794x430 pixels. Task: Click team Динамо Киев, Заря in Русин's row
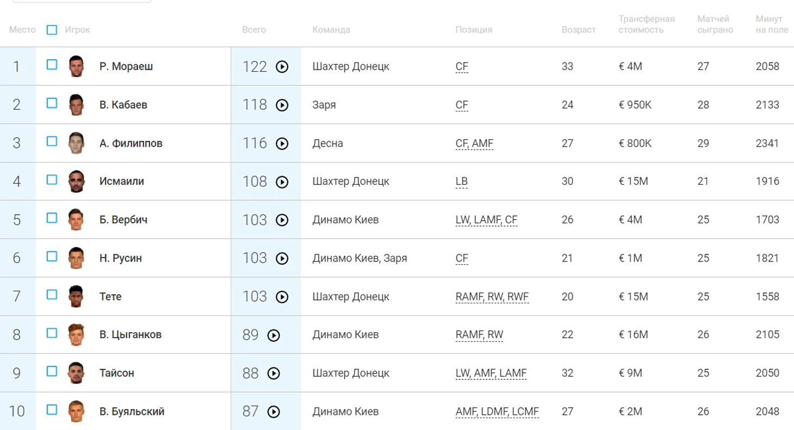coord(359,258)
